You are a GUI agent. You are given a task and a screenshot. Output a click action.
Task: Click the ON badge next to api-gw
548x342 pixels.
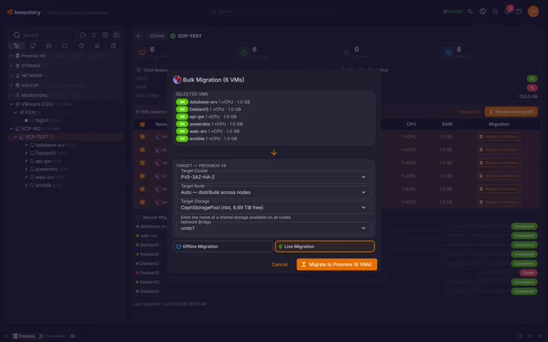point(182,117)
